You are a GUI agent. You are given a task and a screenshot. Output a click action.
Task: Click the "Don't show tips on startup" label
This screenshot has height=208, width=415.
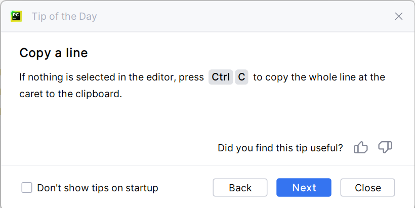(x=98, y=188)
